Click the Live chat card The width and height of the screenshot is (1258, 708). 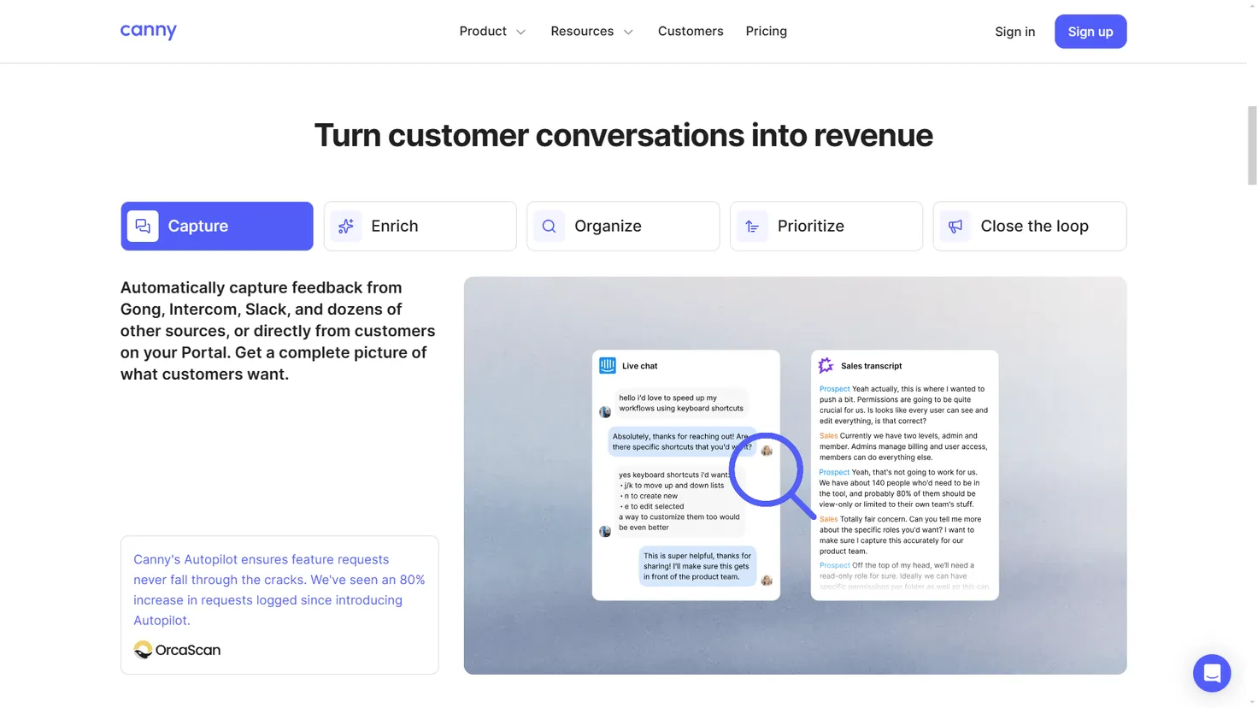(686, 475)
